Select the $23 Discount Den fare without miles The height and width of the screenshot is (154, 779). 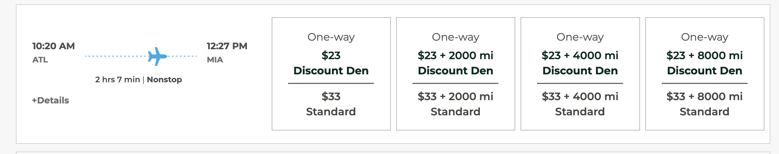pos(331,63)
